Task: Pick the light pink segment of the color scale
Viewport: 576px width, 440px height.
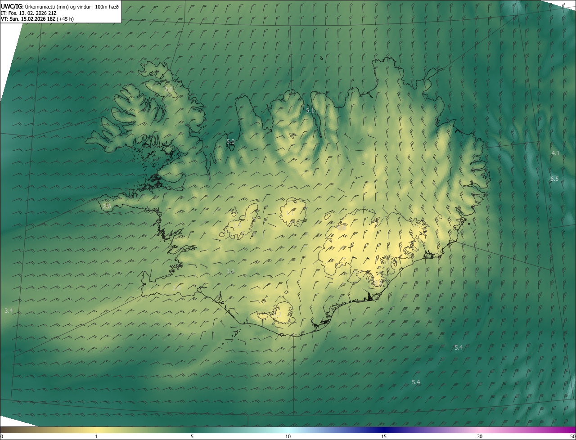Action: [x=480, y=430]
